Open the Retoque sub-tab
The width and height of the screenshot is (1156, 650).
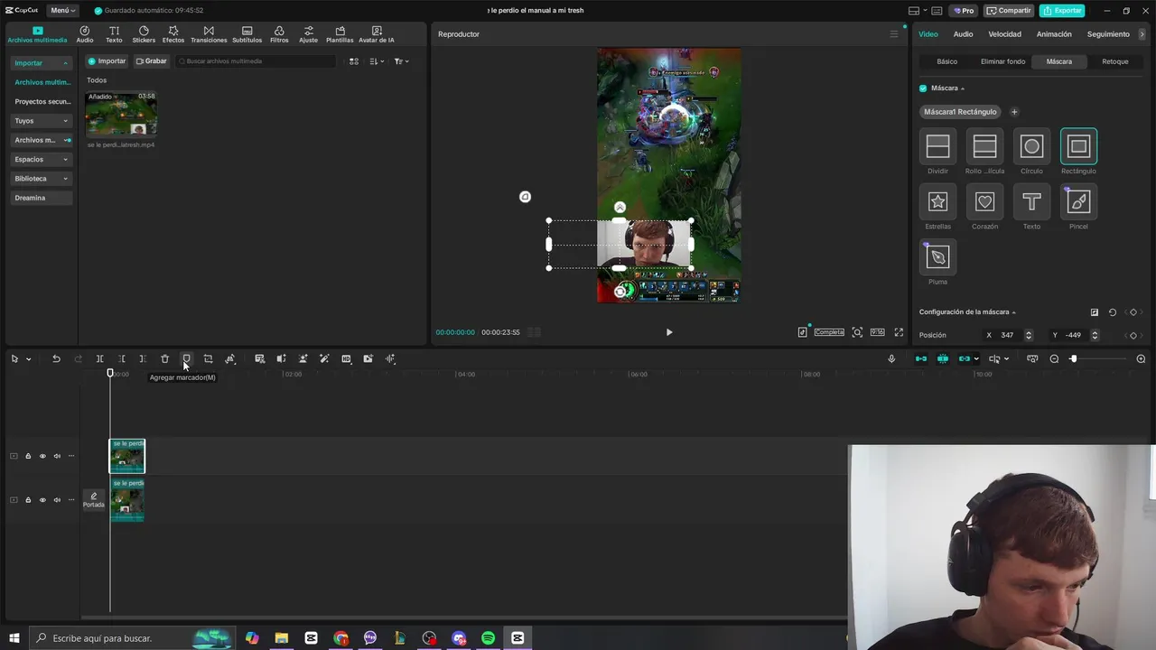[x=1115, y=61]
